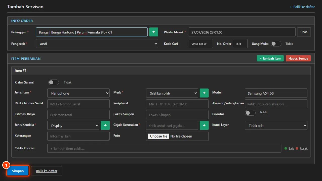Viewport: 322px width, 181px height.
Task: Click the Hapus Semua button
Action: [298, 58]
